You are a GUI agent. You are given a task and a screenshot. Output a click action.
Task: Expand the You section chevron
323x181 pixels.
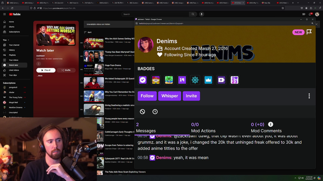tap(9, 40)
